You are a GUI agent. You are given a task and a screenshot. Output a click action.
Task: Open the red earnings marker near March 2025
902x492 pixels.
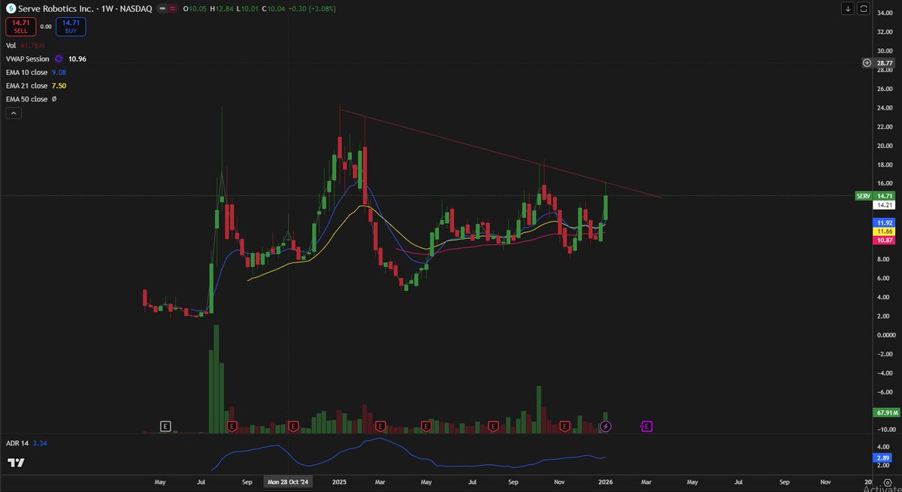(380, 427)
